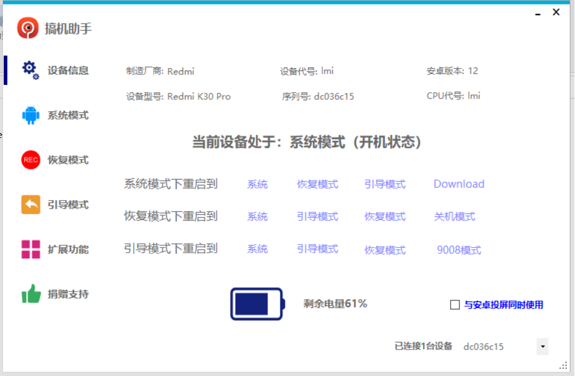Image resolution: width=575 pixels, height=376 pixels.
Task: Reboot to 系统 from system mode row
Action: click(x=257, y=184)
